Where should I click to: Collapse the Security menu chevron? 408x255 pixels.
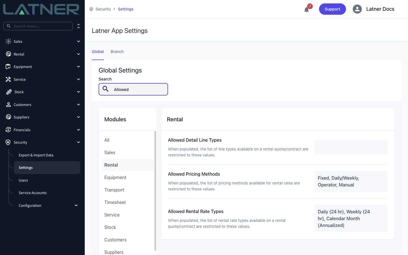pyautogui.click(x=78, y=142)
